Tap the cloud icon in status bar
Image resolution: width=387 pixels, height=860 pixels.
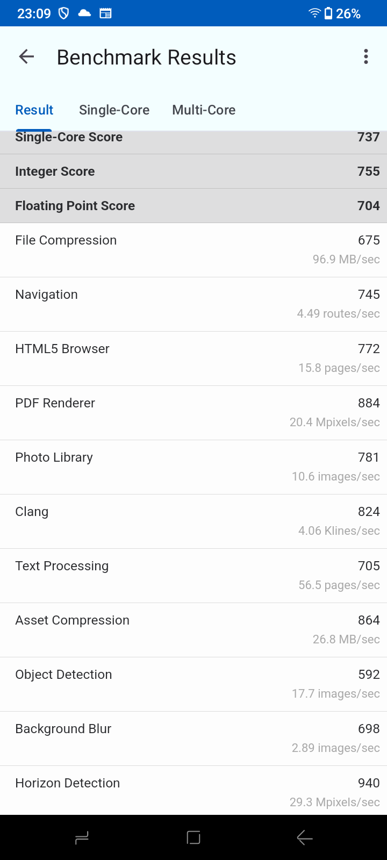click(84, 13)
